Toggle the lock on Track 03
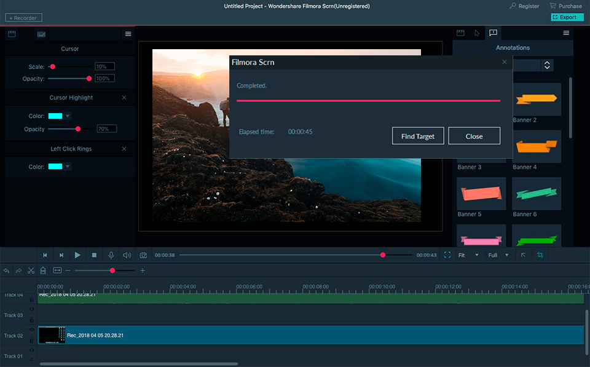The image size is (590, 367). pyautogui.click(x=31, y=320)
